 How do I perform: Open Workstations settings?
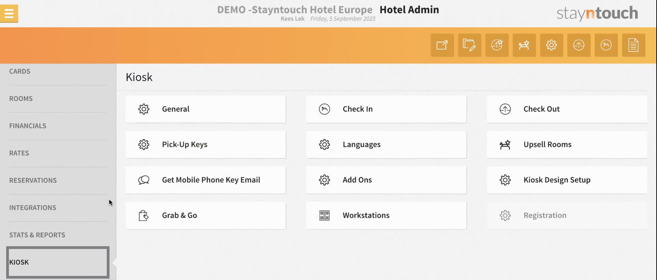pyautogui.click(x=386, y=215)
